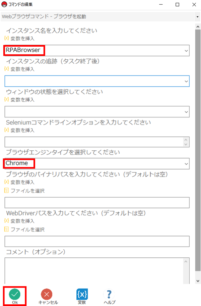Click the form's vertical scrollbar up arrow
This screenshot has height=306, width=201.
198,27
